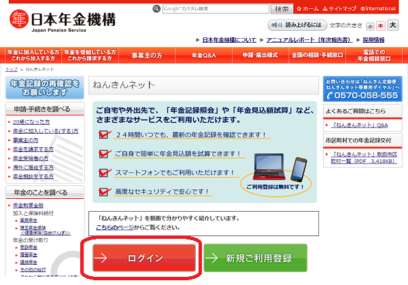Click the スマートフォンでも checkmark icon
408x285 pixels.
pyautogui.click(x=105, y=172)
